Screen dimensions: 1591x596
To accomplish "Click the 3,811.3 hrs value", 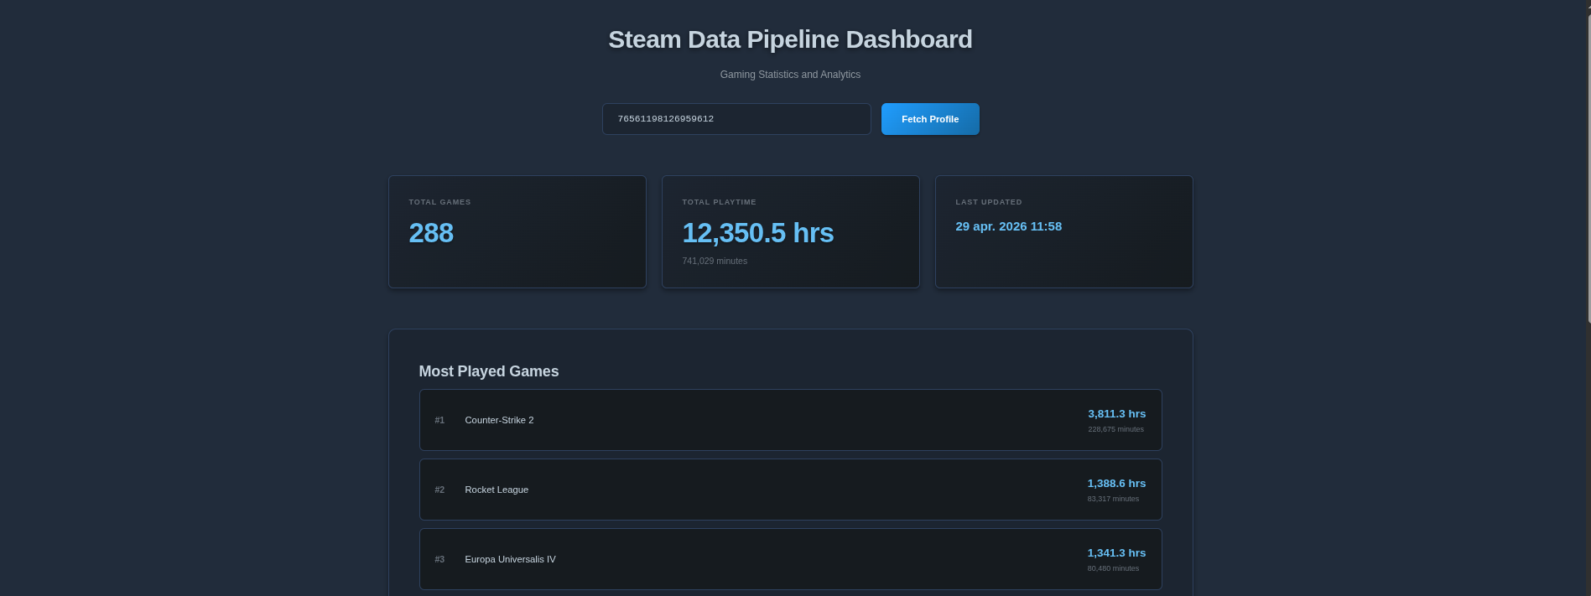I will [1116, 414].
